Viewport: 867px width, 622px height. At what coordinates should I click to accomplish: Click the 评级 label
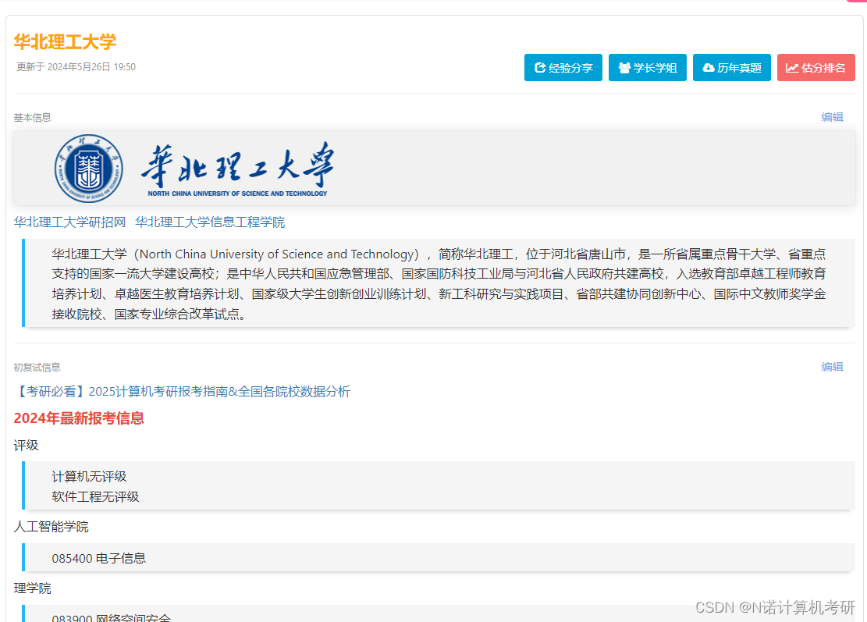pyautogui.click(x=26, y=446)
